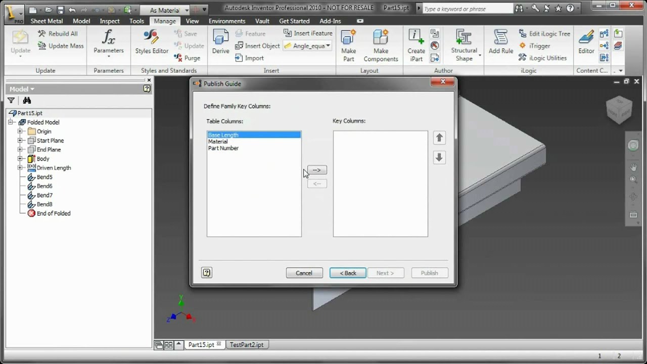Screen dimensions: 647x364
Task: Click the ViewCube in the viewport
Action: 620,109
